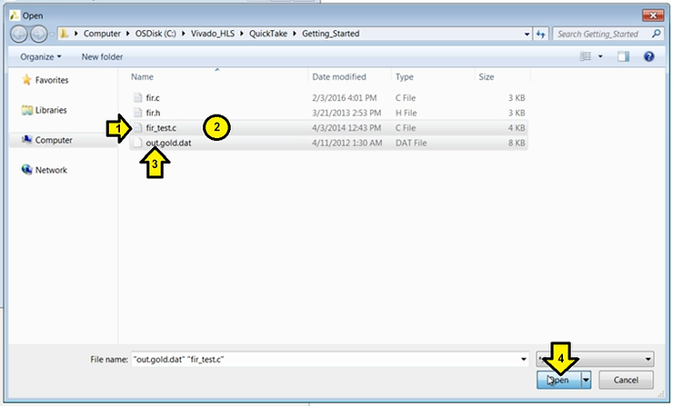Select Libraries in the navigation pane
The height and width of the screenshot is (406, 673).
[51, 110]
